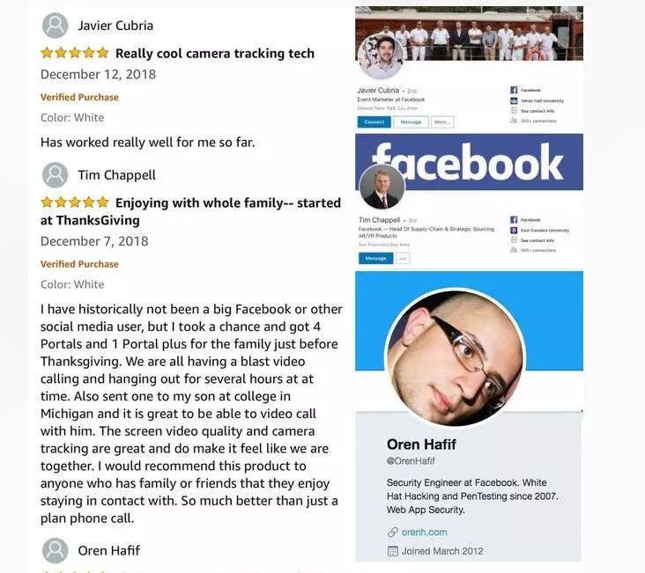645x573 pixels.
Task: Click Javier Cubria's reviewer avatar icon
Action: (x=56, y=26)
